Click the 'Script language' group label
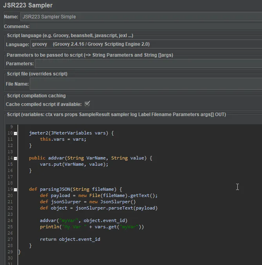Image resolution: width=262 pixels, height=265 pixels. [70, 36]
